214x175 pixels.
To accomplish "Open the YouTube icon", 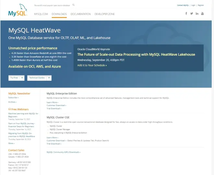I will pyautogui.click(x=202, y=14).
